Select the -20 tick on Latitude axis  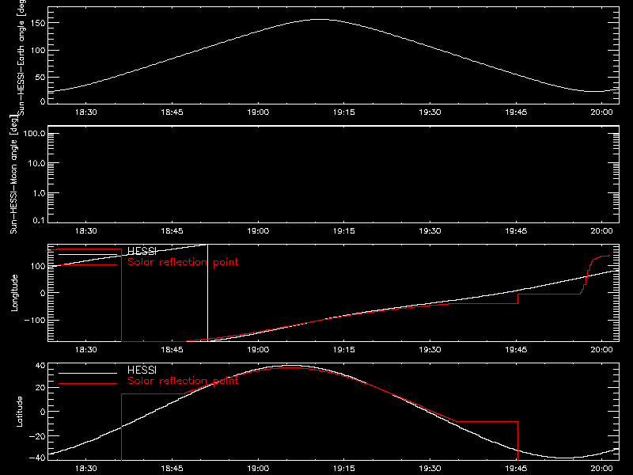pyautogui.click(x=38, y=436)
